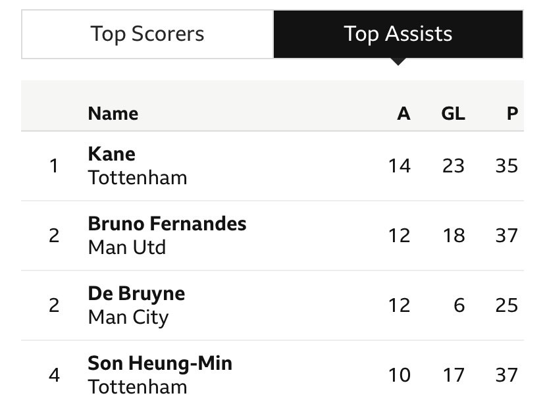Viewport: 545px width, 408px height.
Task: Click Kane's 14 assists value
Action: (399, 166)
